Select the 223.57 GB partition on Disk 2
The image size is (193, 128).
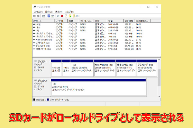click(x=98, y=87)
